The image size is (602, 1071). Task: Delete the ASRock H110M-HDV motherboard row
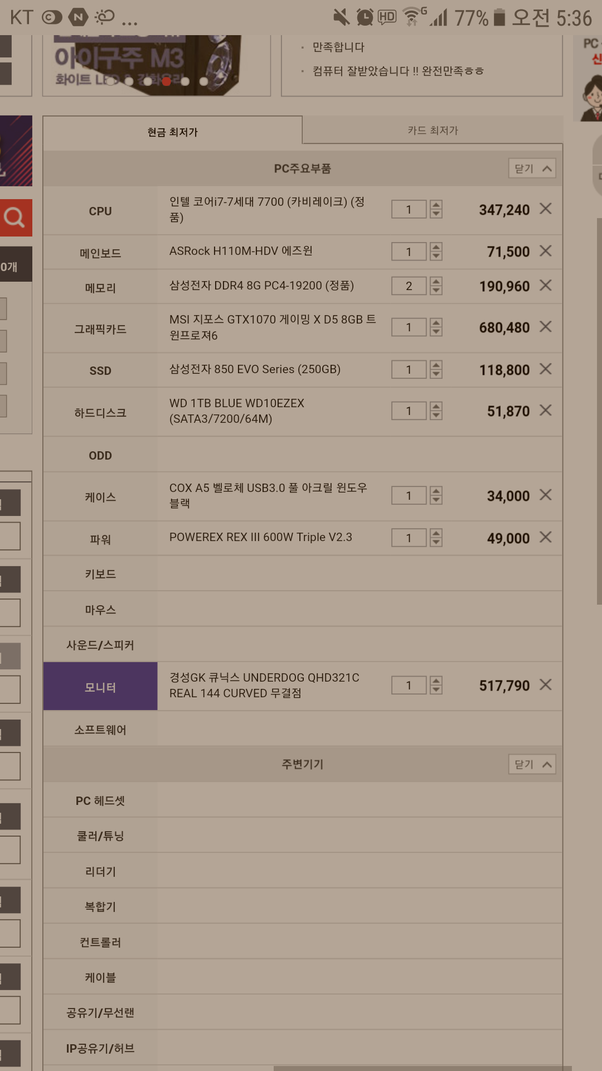tap(546, 251)
